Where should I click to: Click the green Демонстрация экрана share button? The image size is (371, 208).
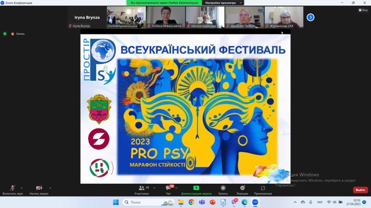196,190
